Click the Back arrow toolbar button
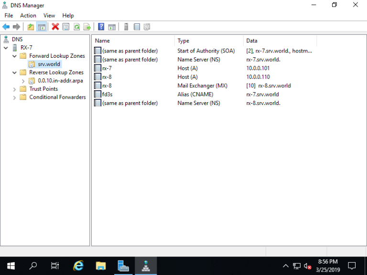The height and width of the screenshot is (275, 367). (6, 27)
